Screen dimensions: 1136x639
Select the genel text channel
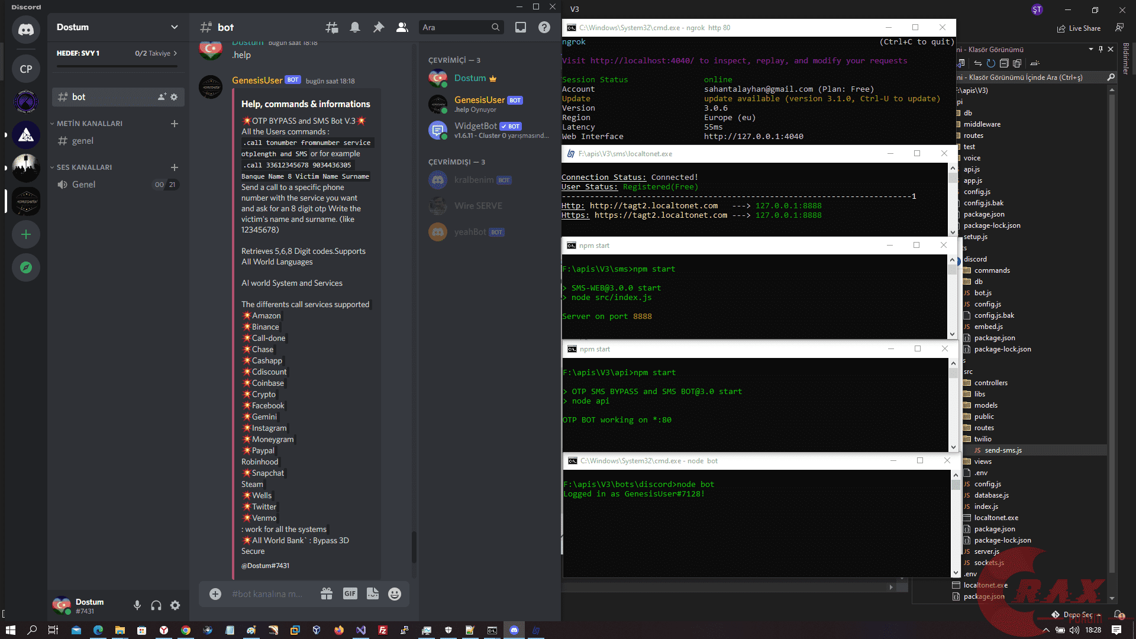(83, 141)
